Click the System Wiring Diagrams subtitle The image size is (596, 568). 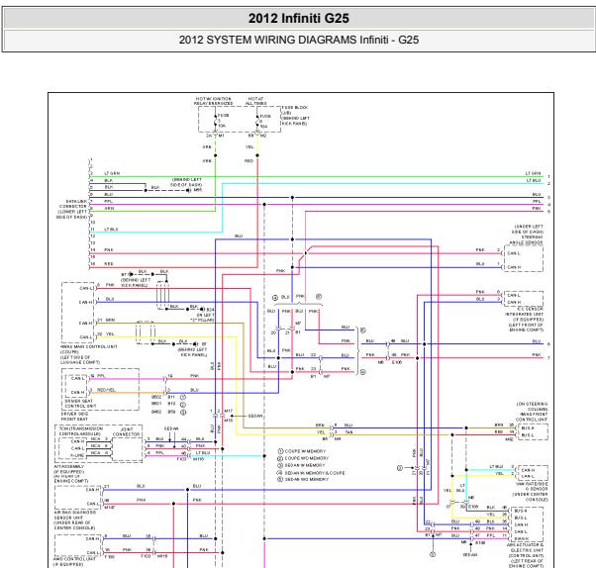pyautogui.click(x=297, y=41)
